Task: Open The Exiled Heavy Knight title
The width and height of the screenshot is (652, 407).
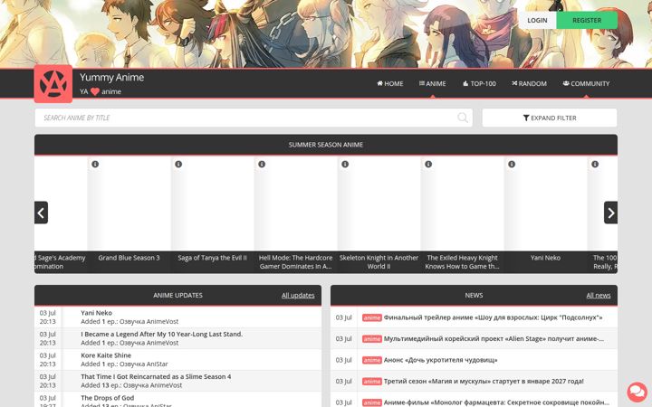Action: pos(462,262)
